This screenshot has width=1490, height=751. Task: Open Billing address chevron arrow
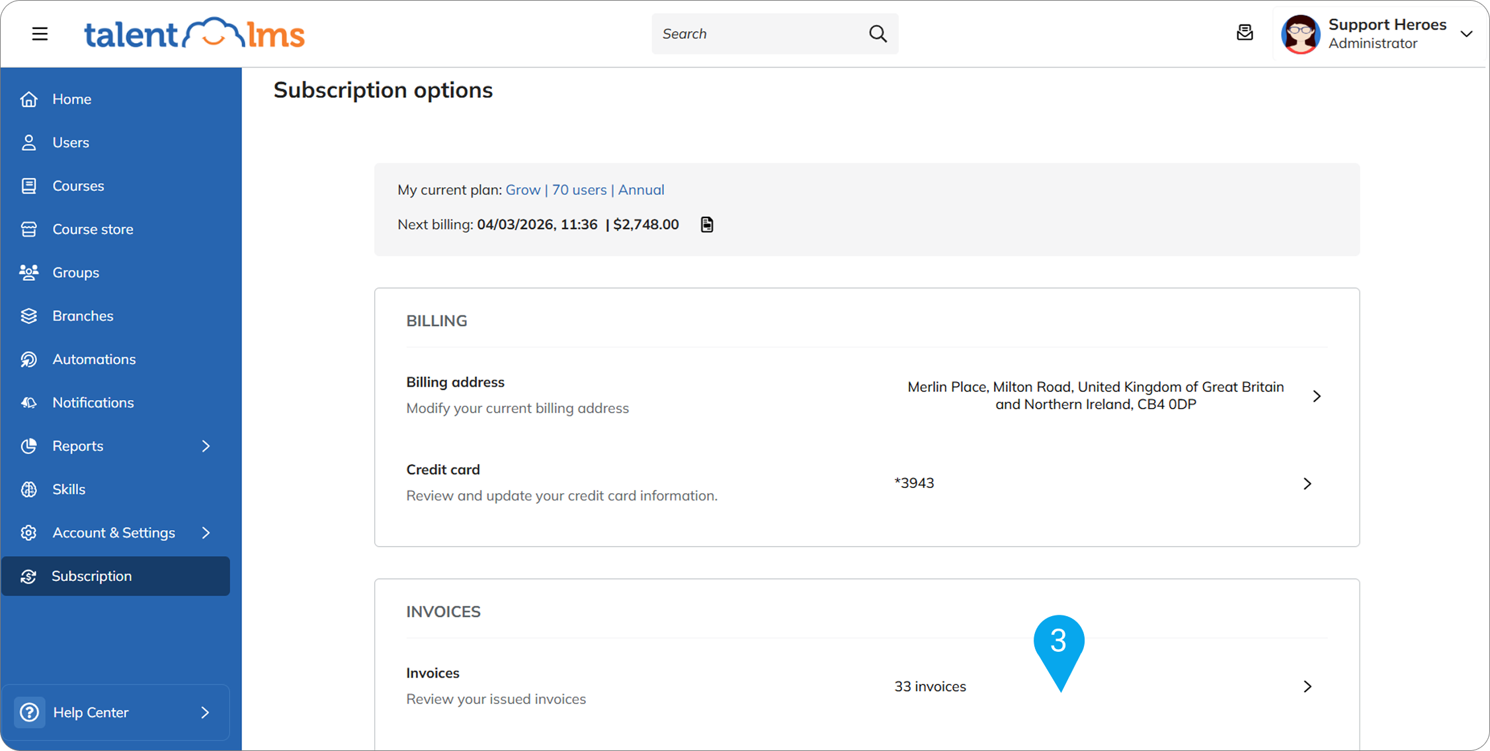tap(1317, 396)
